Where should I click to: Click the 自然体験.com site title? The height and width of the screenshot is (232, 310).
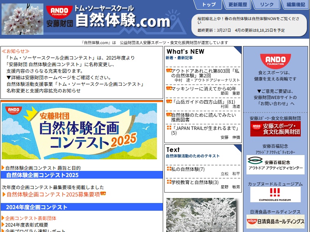pos(123,20)
